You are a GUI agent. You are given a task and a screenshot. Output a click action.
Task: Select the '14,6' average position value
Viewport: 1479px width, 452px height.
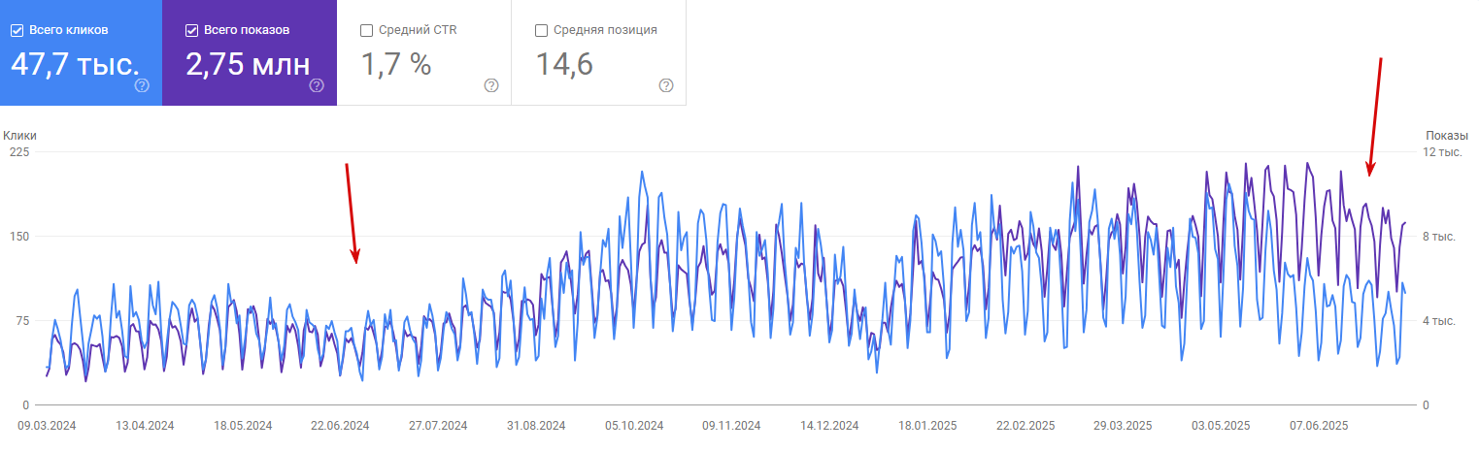tap(564, 64)
